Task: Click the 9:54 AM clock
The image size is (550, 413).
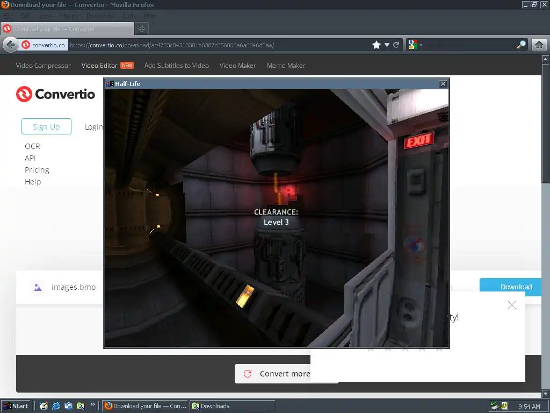Action: coord(529,407)
